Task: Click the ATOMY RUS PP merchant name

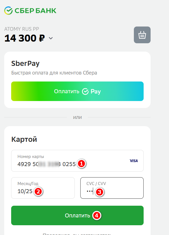Action: click(21, 29)
